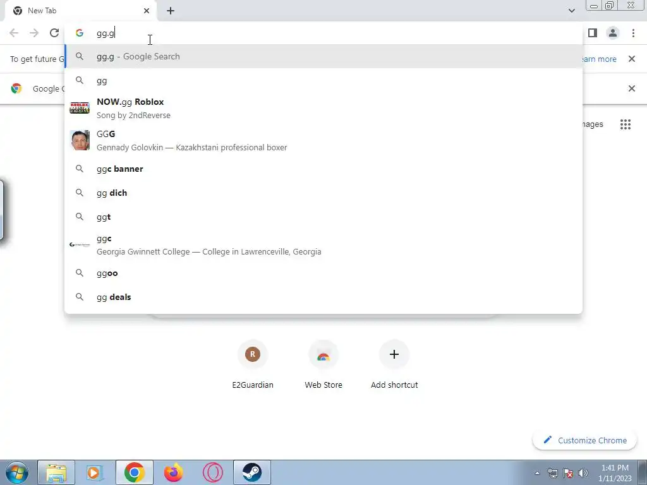Reload the page with refresh icon

54,33
